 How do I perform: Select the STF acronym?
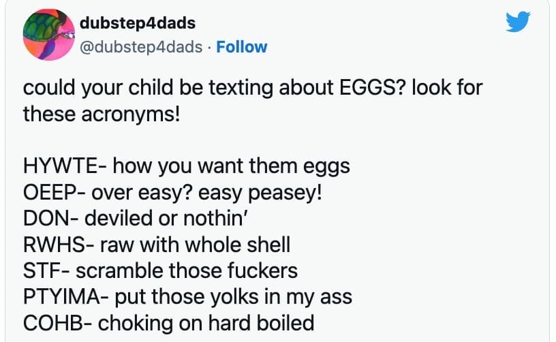point(42,270)
